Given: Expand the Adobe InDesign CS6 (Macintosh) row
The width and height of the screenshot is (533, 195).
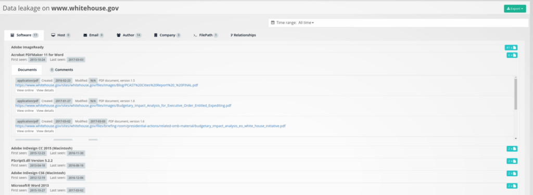Looking at the screenshot, I should coord(38,173).
